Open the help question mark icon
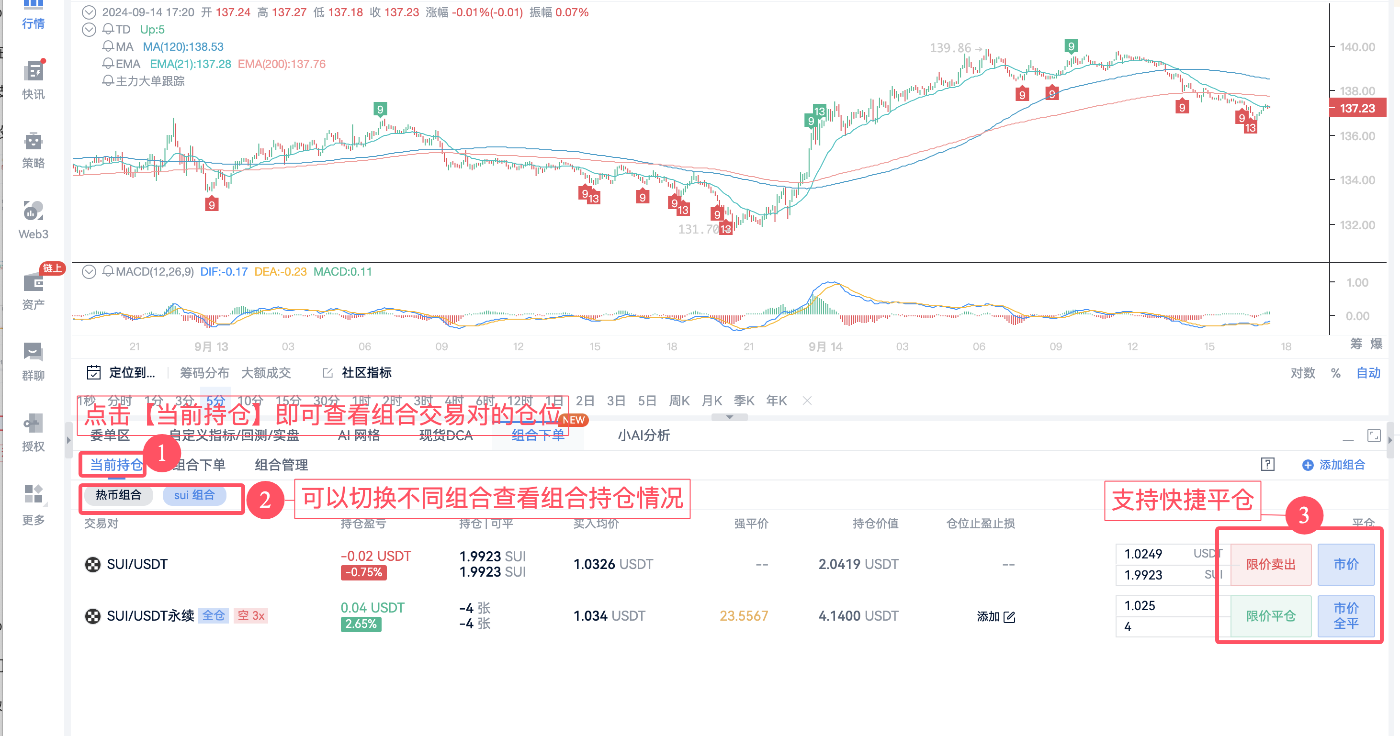Viewport: 1400px width, 736px height. (x=1267, y=464)
